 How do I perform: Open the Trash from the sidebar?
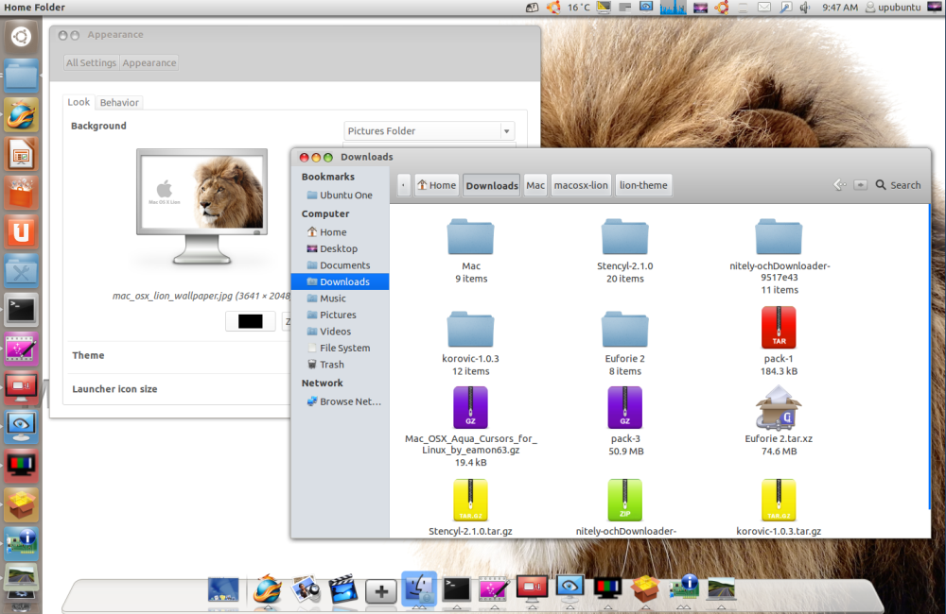[x=333, y=365]
